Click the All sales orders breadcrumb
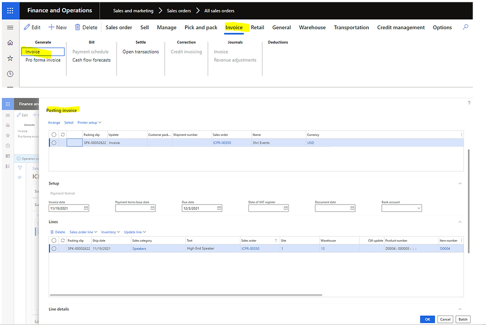 tap(219, 10)
